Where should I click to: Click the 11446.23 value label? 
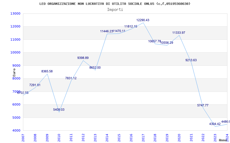(x=107, y=31)
